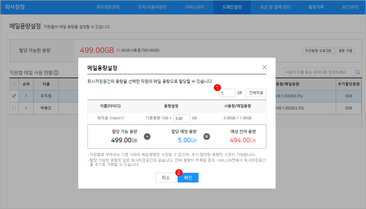Click the equals circle icon in capacity summary
366x209 pixels.
click(207, 137)
